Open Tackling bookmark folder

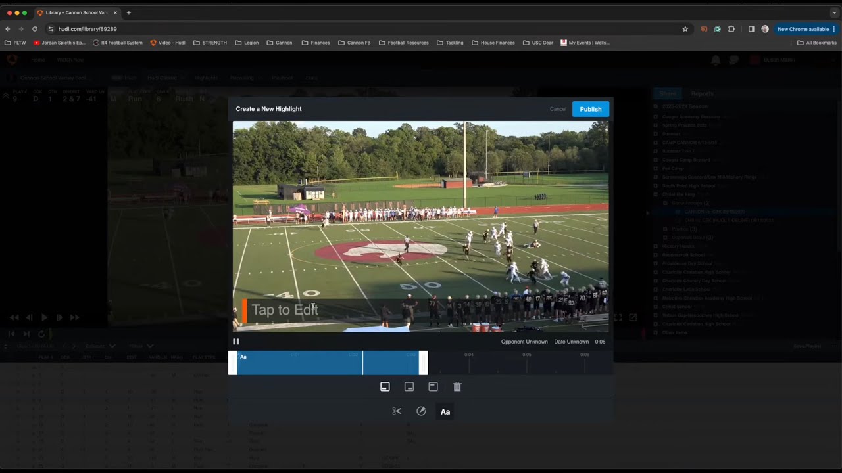(450, 43)
